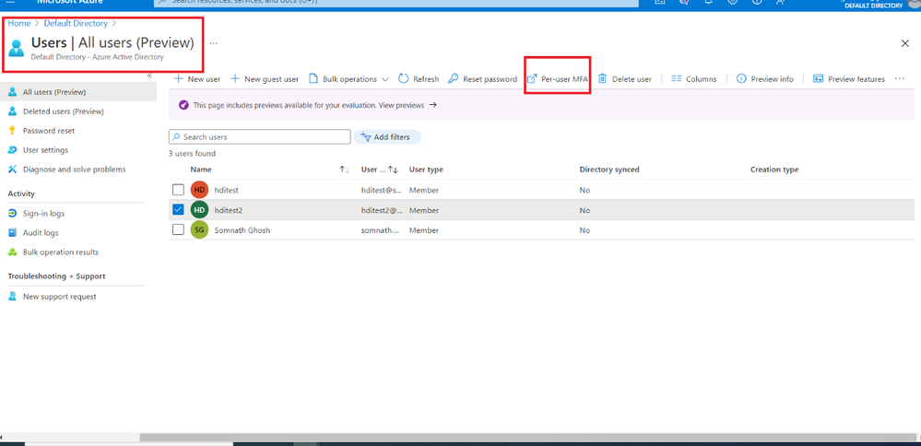
Task: Sort by User principal name column arrows
Action: click(393, 170)
